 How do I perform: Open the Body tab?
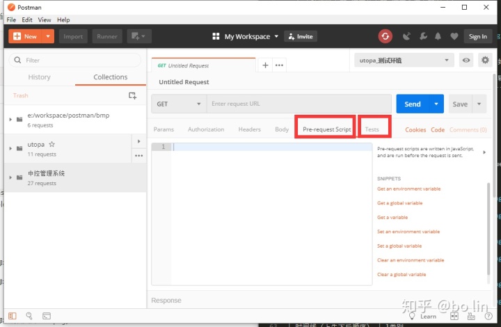click(x=282, y=129)
